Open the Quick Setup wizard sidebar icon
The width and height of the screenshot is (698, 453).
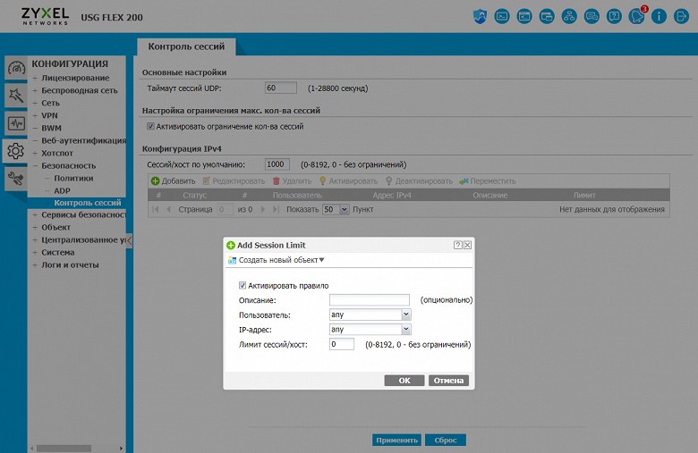[16, 95]
